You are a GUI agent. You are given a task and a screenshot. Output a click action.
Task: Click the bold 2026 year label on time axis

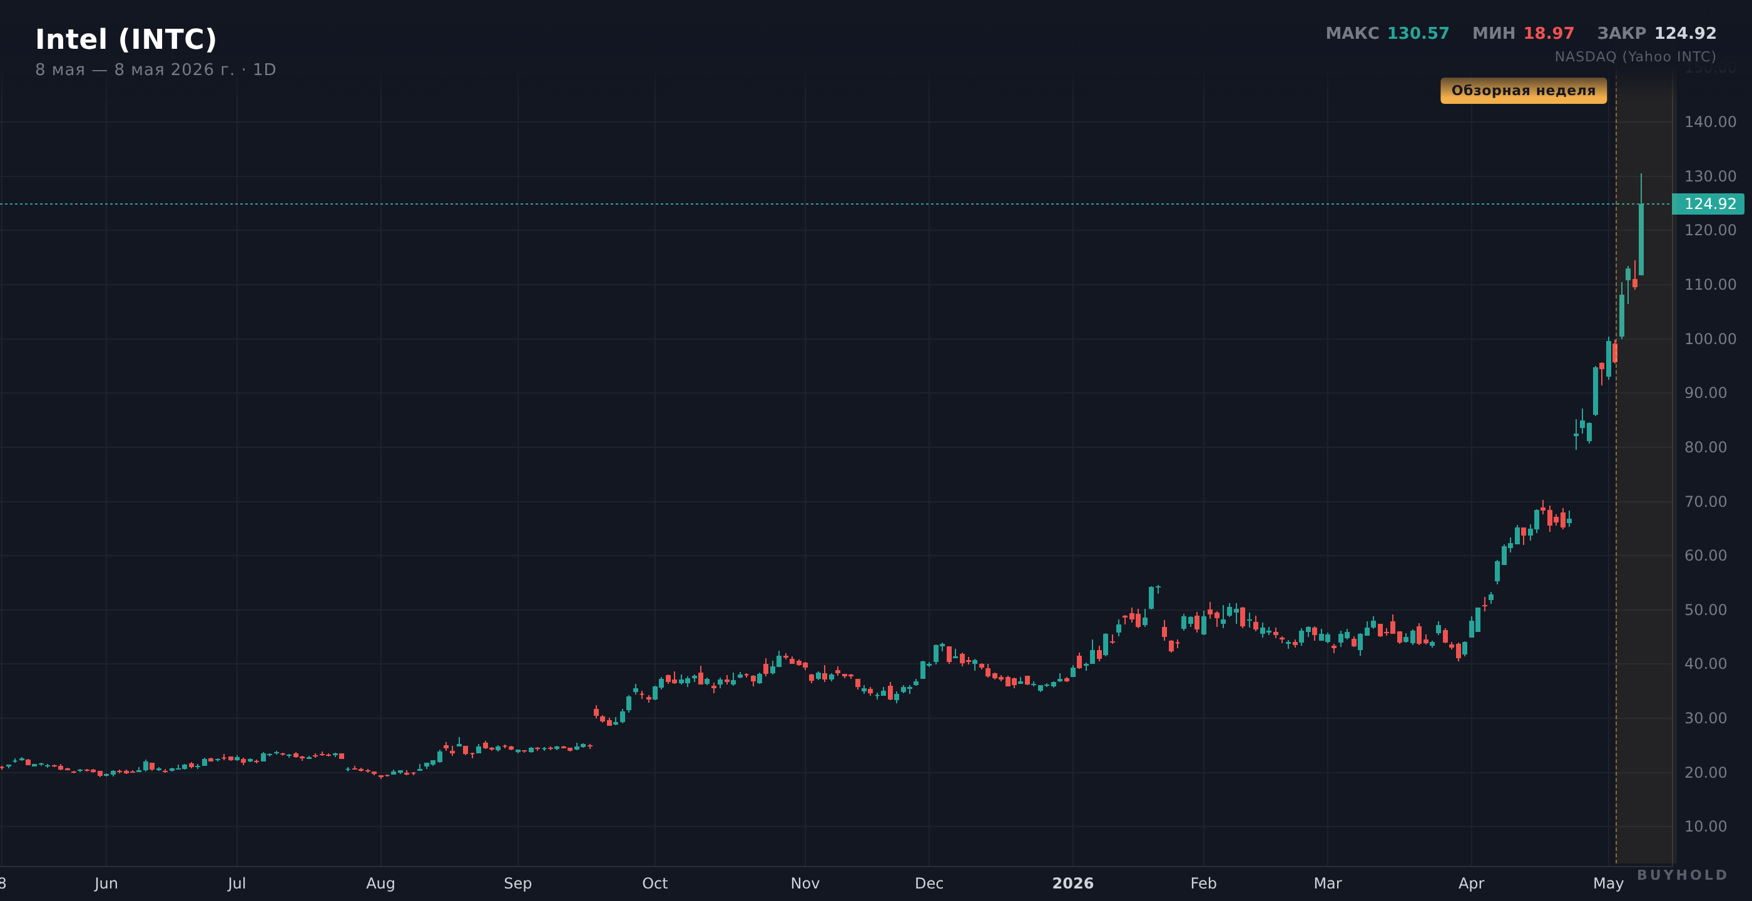pos(1073,883)
